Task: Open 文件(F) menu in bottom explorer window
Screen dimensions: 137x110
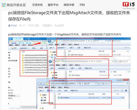Action: (41, 87)
